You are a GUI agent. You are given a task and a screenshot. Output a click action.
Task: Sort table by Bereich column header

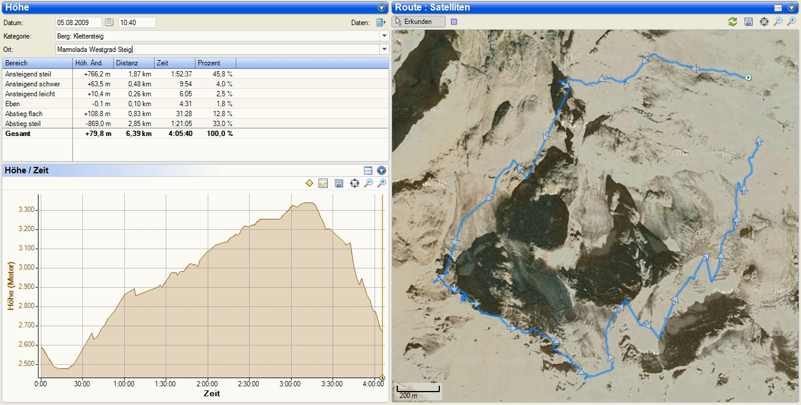tap(37, 63)
